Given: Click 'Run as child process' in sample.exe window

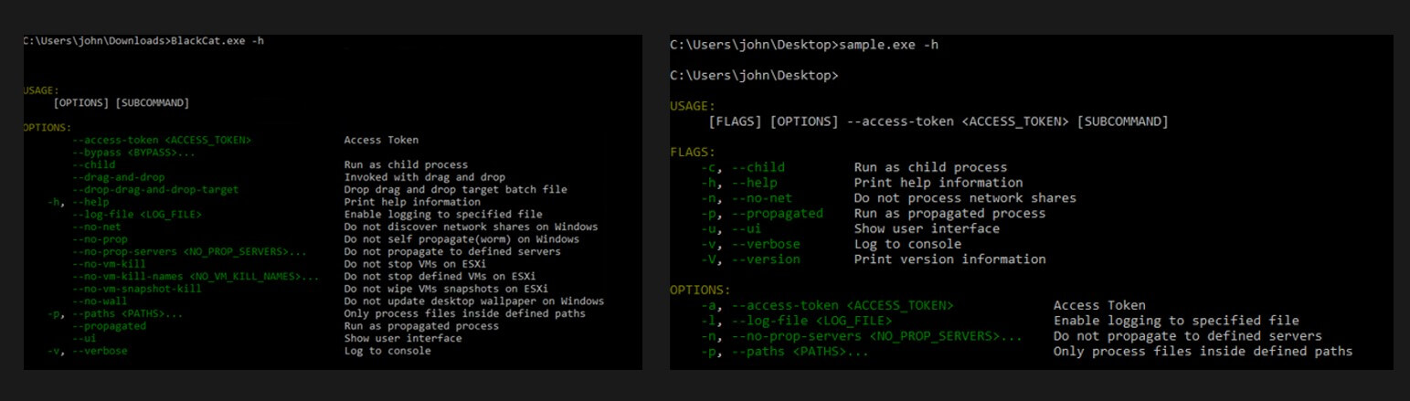Looking at the screenshot, I should pos(930,167).
